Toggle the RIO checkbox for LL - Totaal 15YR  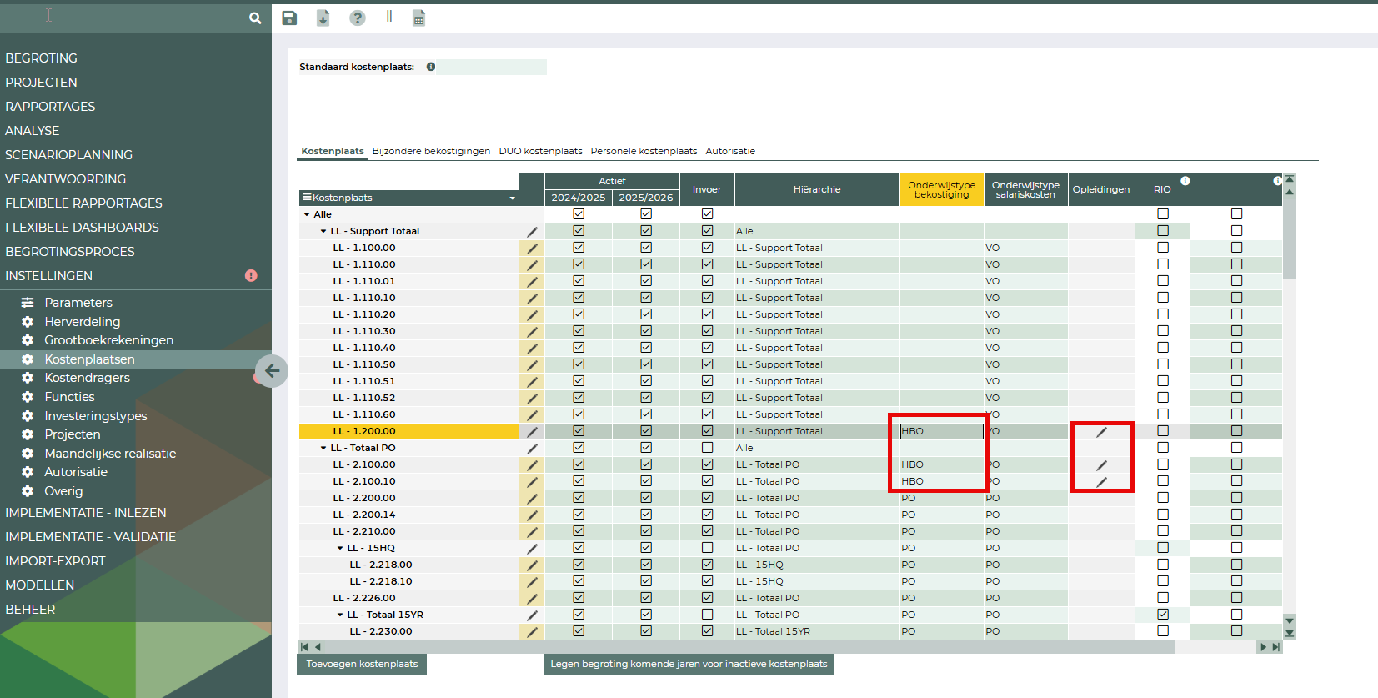[x=1163, y=615]
